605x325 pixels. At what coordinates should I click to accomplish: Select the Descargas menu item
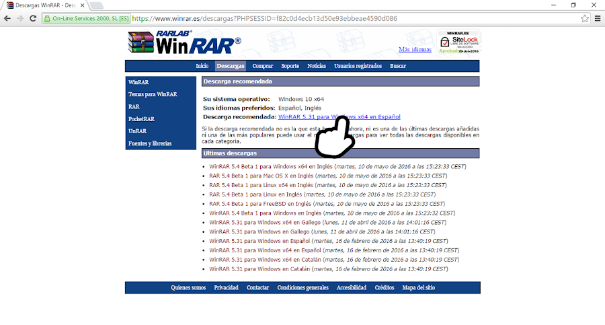point(231,66)
